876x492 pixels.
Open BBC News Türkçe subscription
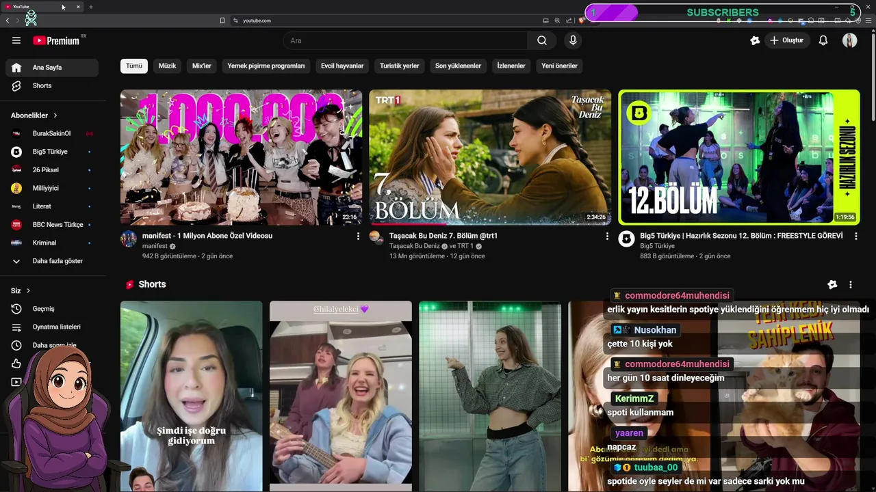tap(52, 224)
